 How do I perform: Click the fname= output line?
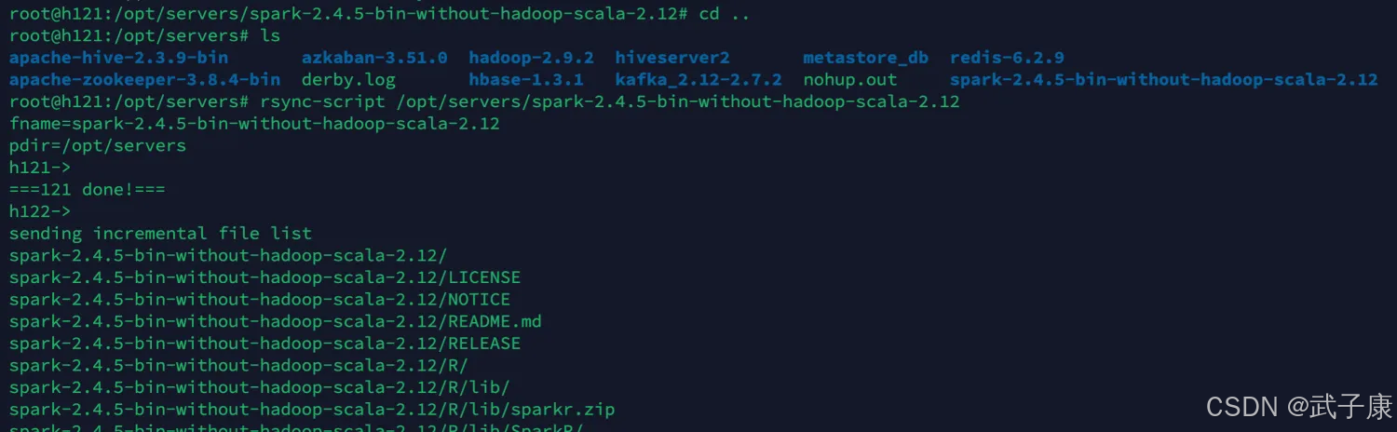click(254, 123)
